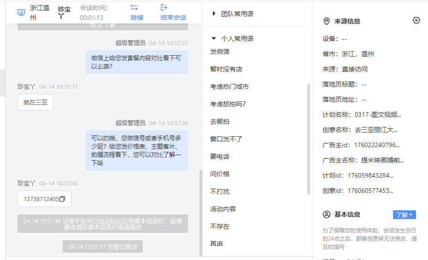Screen dimensions: 428x260
Task: Select the 考虑热门城市 quick phrase
Action: coord(229,87)
